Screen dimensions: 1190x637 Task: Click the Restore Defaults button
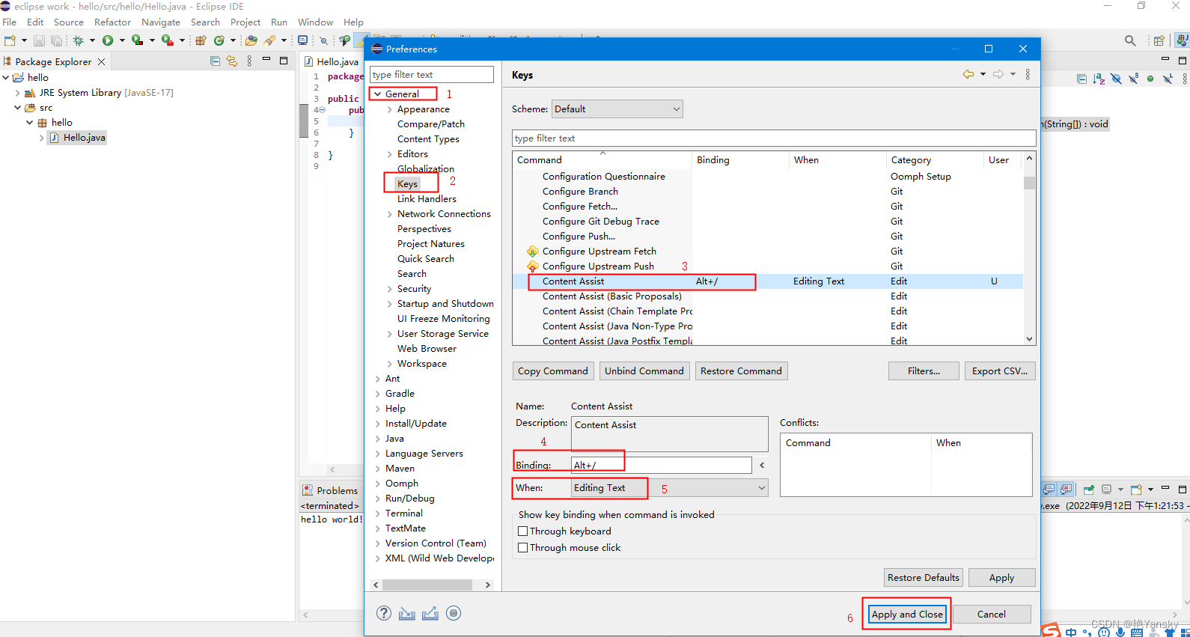coord(924,577)
